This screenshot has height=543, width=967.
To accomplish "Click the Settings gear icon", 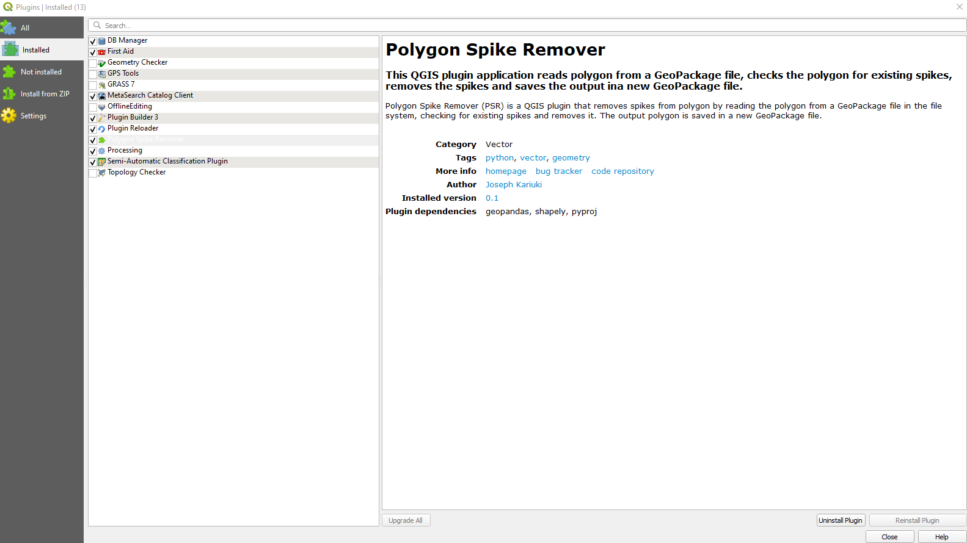I will [9, 115].
